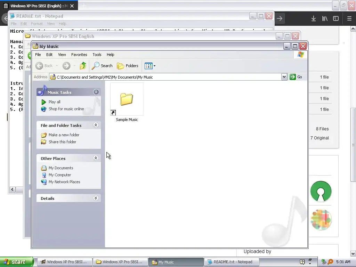Click the Play all link
This screenshot has height=267, width=356.
(x=55, y=102)
